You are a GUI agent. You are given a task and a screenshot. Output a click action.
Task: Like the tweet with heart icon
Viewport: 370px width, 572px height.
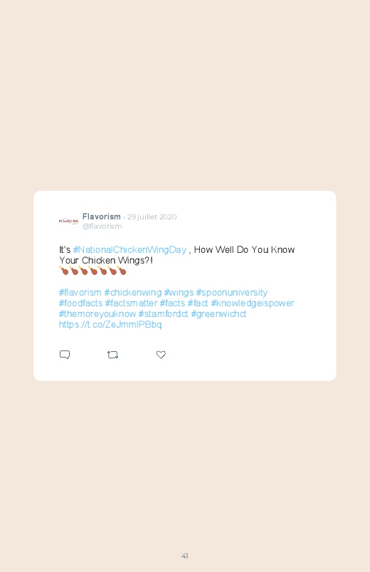(x=161, y=355)
